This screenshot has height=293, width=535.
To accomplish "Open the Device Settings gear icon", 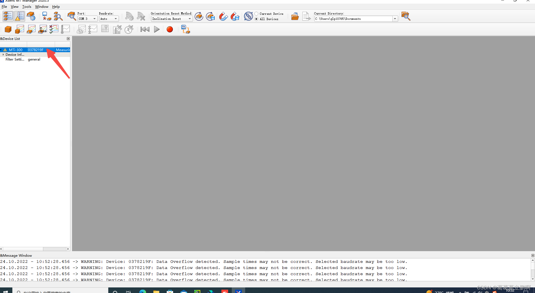I will (x=31, y=16).
